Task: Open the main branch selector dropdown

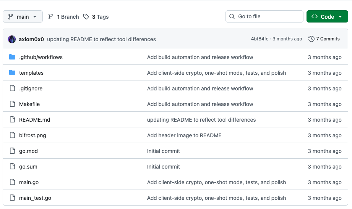Action: click(23, 16)
